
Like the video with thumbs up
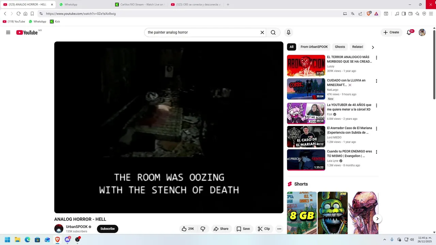(188, 229)
